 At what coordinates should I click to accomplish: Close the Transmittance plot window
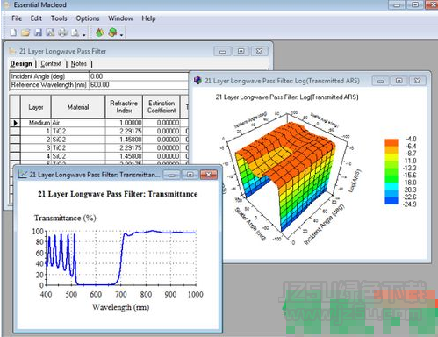pyautogui.click(x=209, y=175)
